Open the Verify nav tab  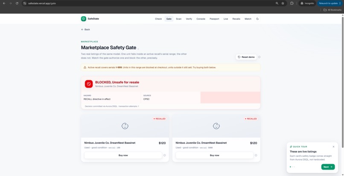(189, 19)
